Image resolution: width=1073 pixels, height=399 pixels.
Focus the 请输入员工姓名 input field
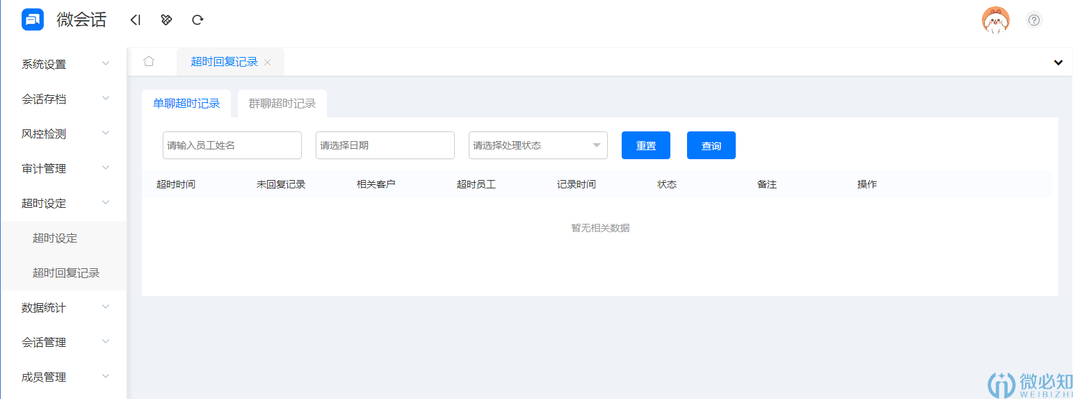pyautogui.click(x=232, y=145)
